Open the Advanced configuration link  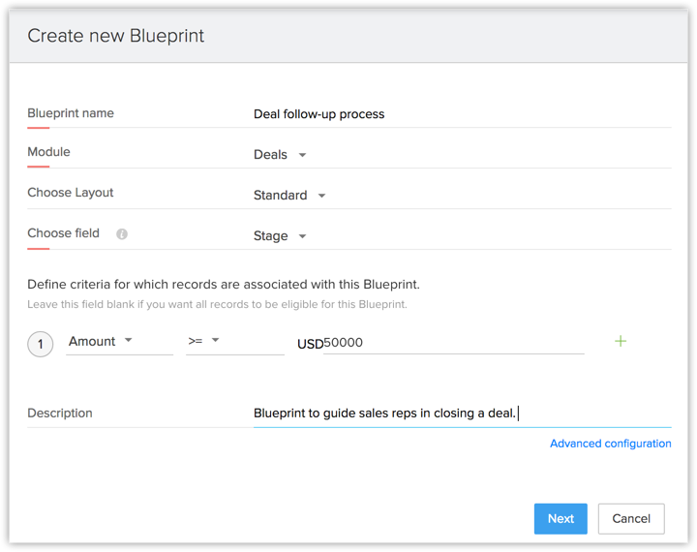click(610, 444)
